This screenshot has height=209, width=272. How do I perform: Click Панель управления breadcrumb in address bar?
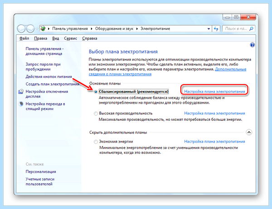pyautogui.click(x=70, y=29)
